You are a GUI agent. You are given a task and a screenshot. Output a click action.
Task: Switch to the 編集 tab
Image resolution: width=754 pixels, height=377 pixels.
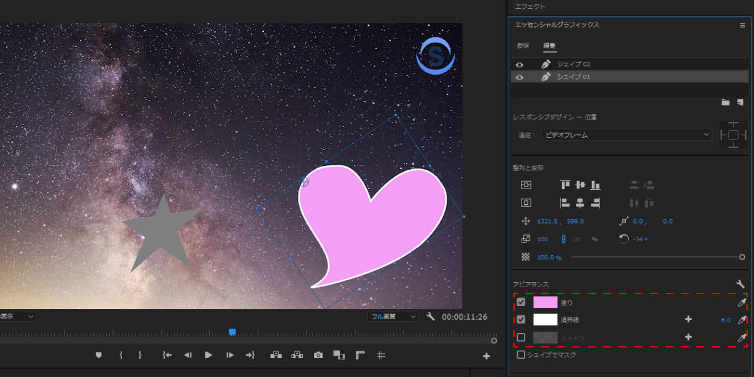point(549,46)
